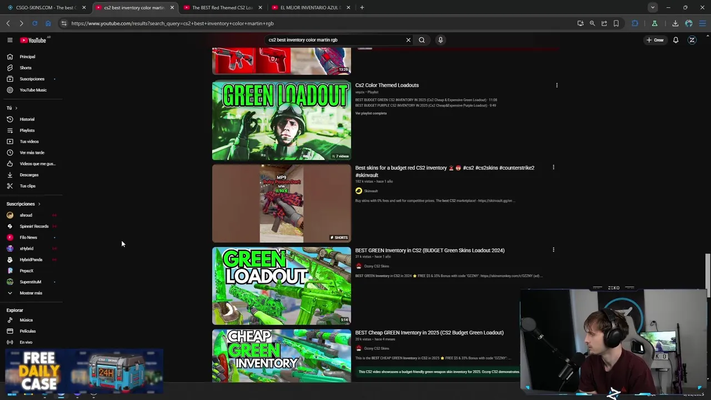This screenshot has width=711, height=400.
Task: Reload the current page
Action: point(34,23)
